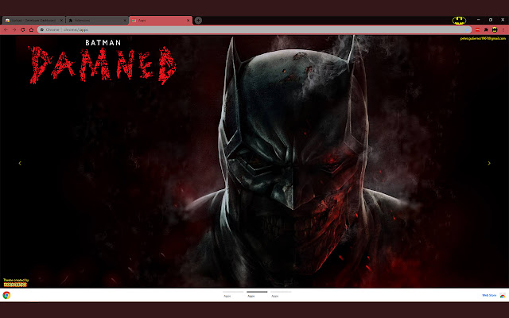Click the forward navigation arrow
Viewport: 509px width, 318px height.
(14, 29)
